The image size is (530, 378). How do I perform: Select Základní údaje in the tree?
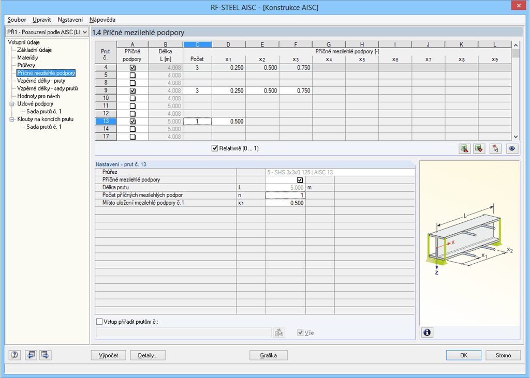[x=35, y=50]
